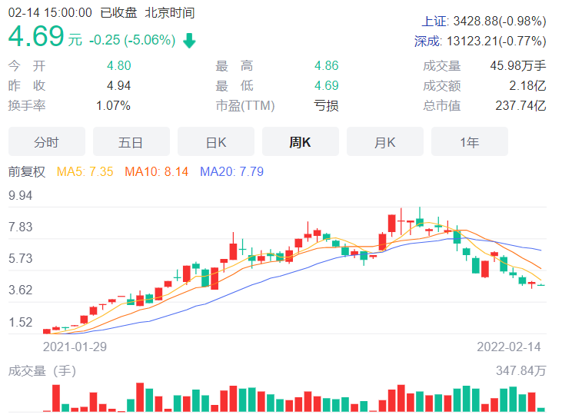Viewport: 562px width, 418px height.
Task: Click the timestamp 02-14 15:00:00
Action: pyautogui.click(x=50, y=13)
